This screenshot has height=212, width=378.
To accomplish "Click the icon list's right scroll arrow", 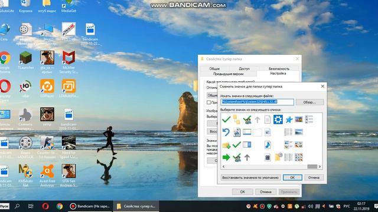I will (320, 167).
